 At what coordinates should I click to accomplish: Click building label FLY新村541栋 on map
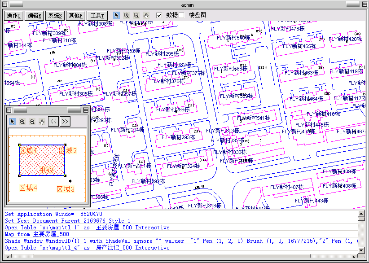pos(254,118)
